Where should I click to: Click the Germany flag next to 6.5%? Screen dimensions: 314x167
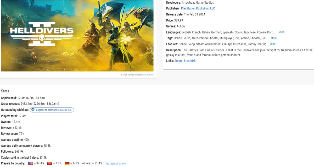[67, 163]
